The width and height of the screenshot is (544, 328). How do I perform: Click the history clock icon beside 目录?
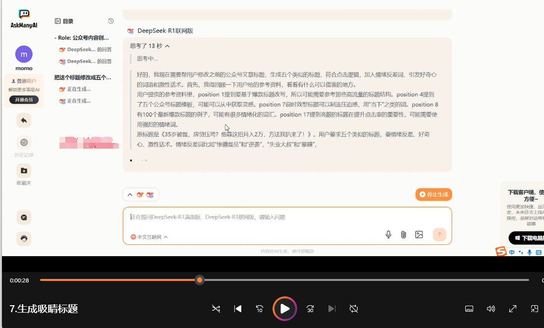click(110, 21)
